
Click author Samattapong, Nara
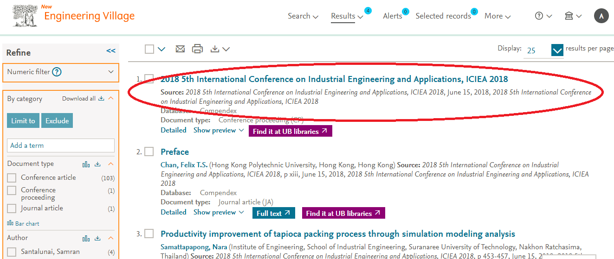point(194,247)
